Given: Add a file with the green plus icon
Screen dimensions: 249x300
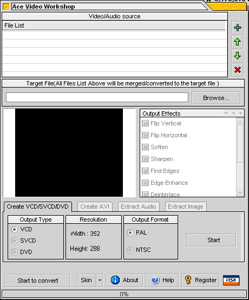Looking at the screenshot, I should coord(237,28).
